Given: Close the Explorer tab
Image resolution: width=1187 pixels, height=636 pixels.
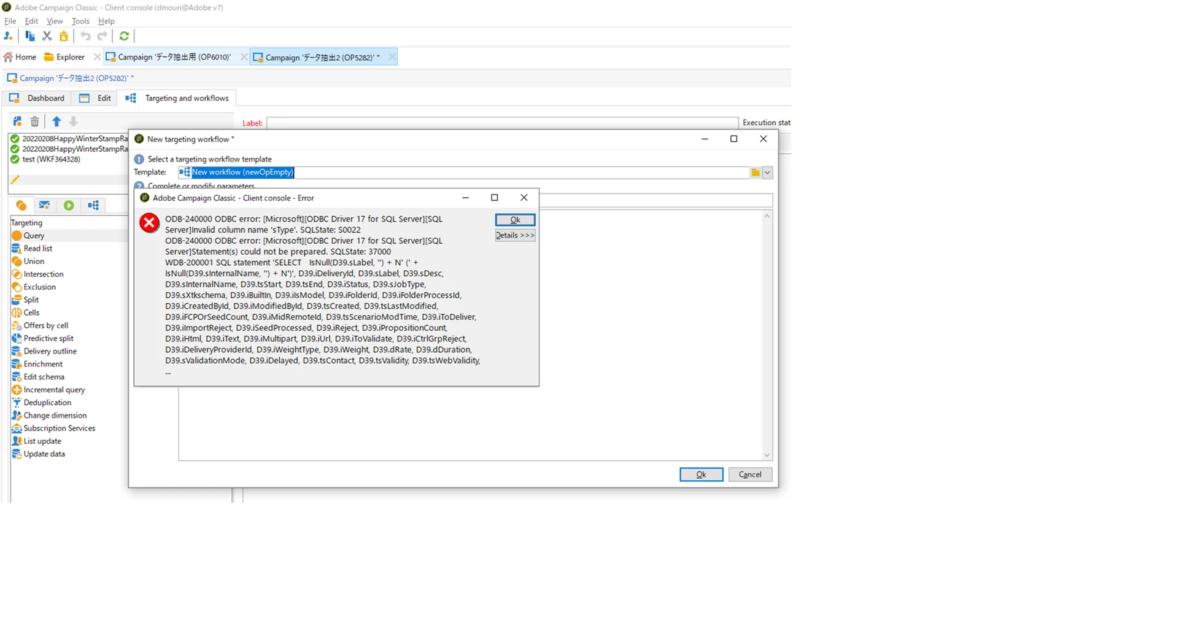Looking at the screenshot, I should pos(97,57).
